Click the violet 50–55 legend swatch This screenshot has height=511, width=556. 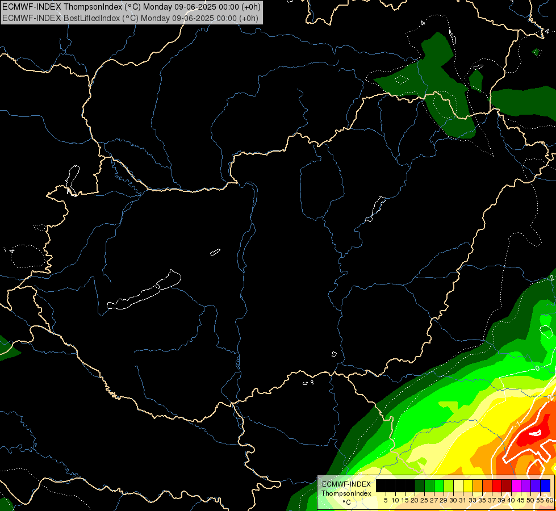click(x=536, y=485)
